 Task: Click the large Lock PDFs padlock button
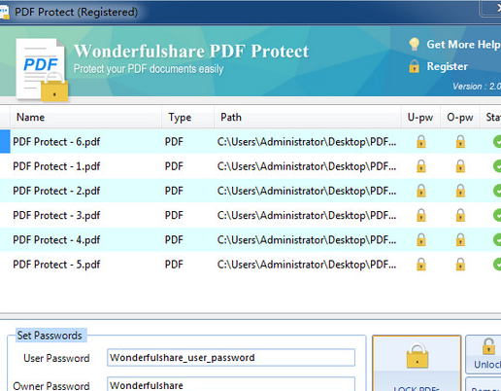417,363
